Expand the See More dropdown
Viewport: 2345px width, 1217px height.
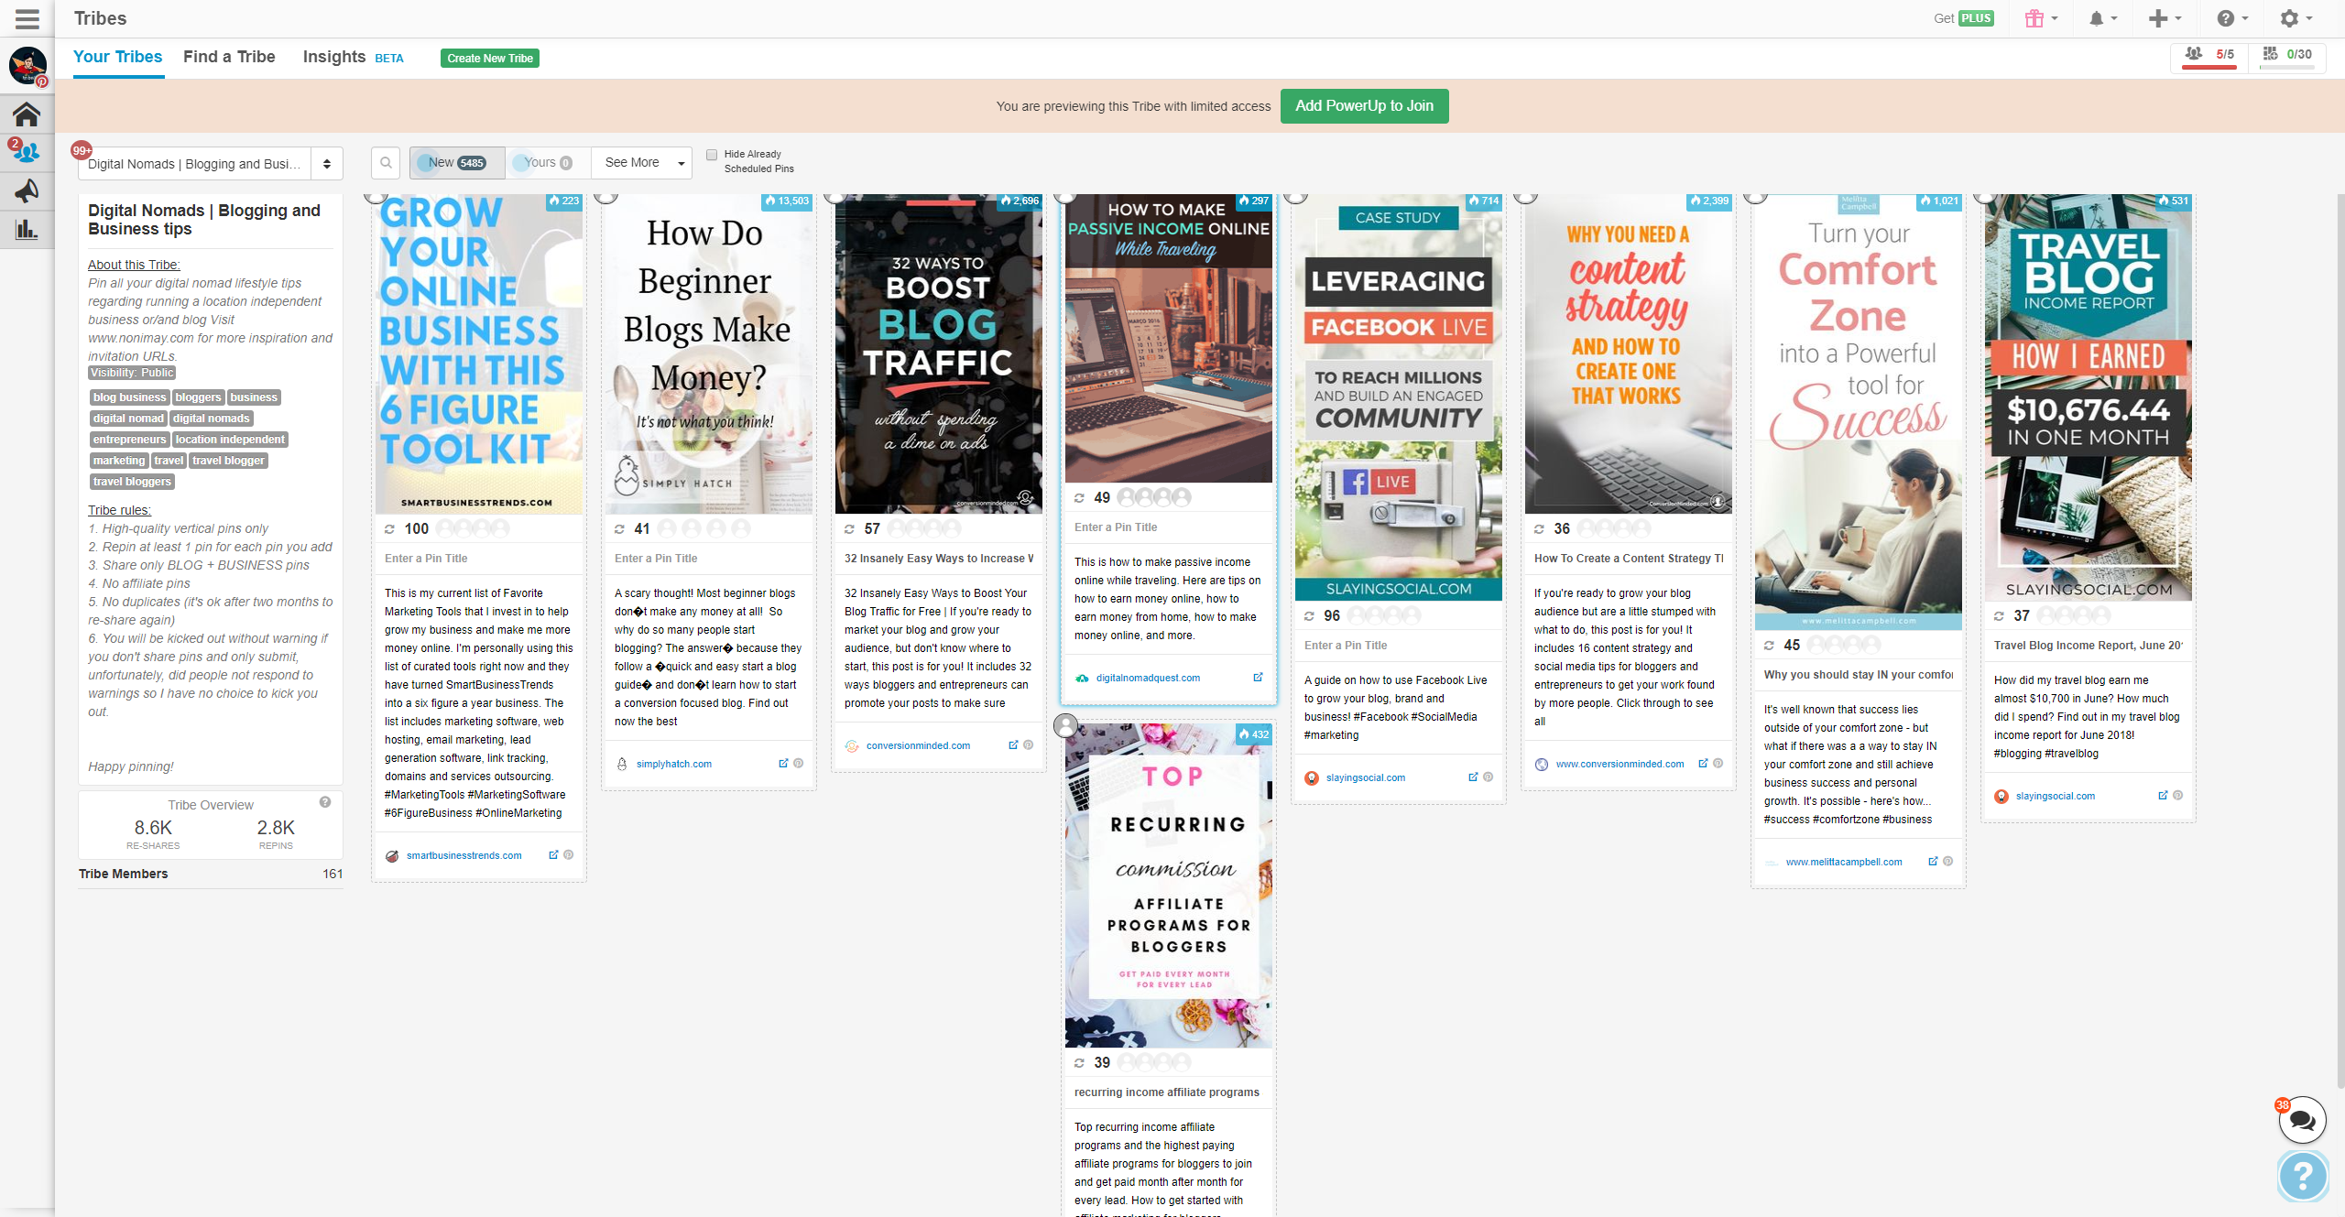tap(643, 163)
